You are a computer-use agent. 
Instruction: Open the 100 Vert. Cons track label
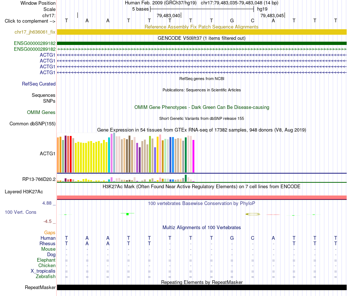[20, 212]
